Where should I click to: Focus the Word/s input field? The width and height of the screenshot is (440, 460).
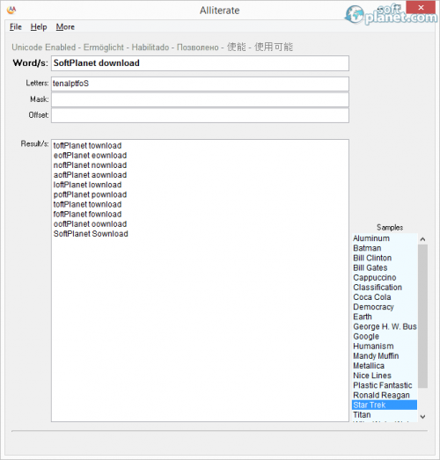click(200, 63)
